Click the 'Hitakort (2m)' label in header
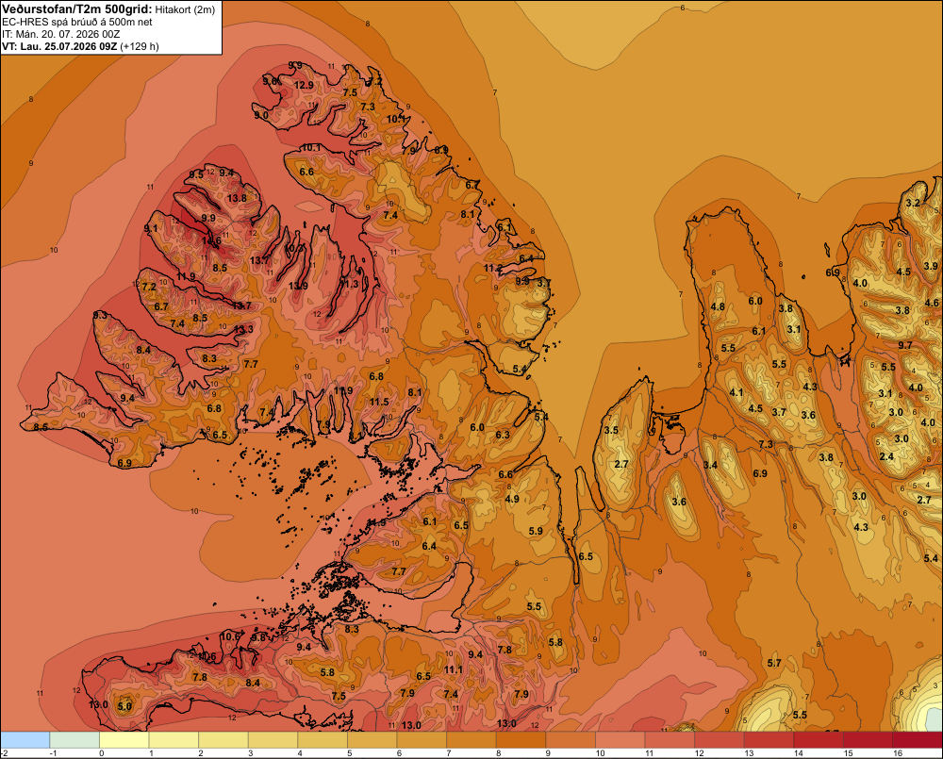Image resolution: width=943 pixels, height=759 pixels. 185,9
